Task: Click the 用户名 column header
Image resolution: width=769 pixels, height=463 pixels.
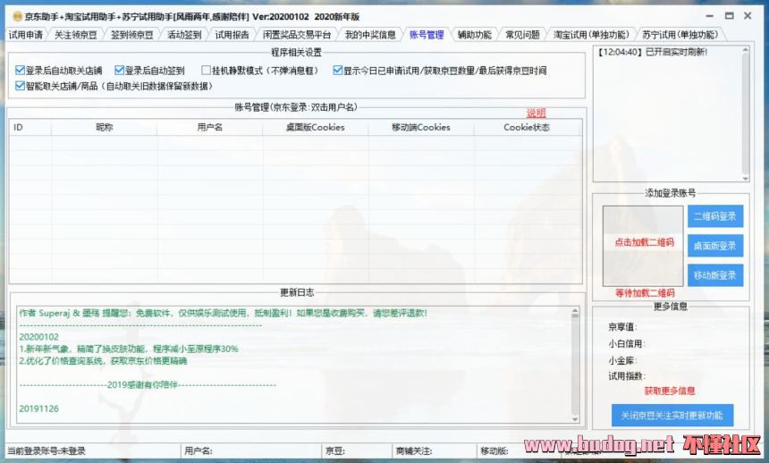Action: [210, 127]
